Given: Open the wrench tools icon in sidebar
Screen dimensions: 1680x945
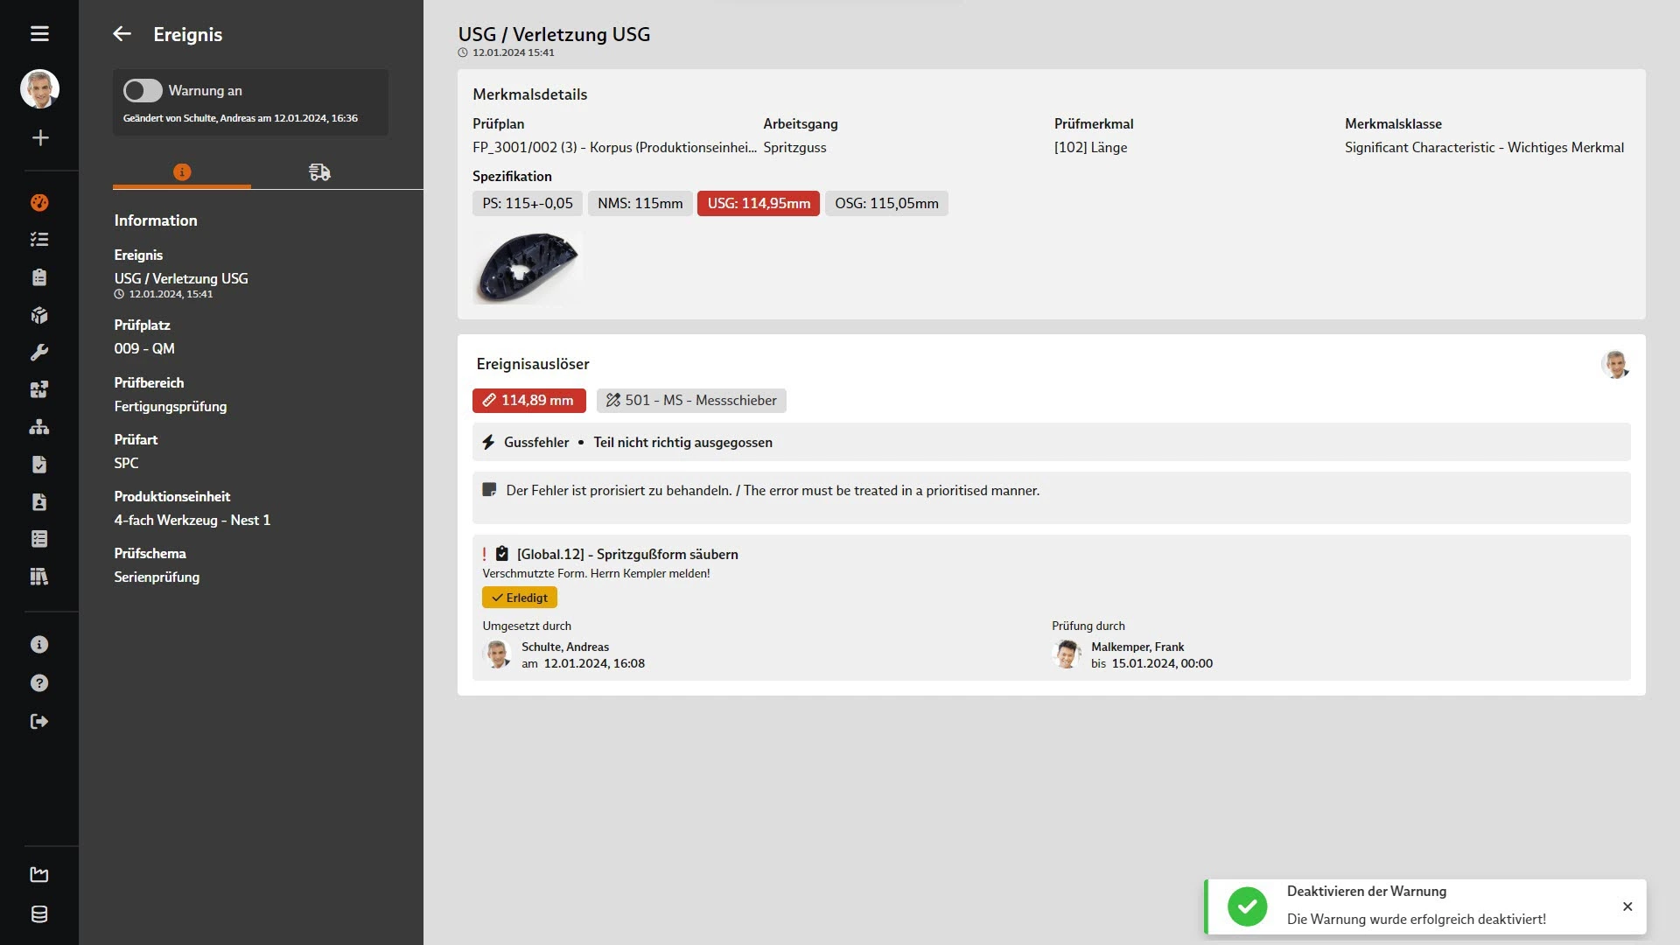Looking at the screenshot, I should pyautogui.click(x=39, y=353).
